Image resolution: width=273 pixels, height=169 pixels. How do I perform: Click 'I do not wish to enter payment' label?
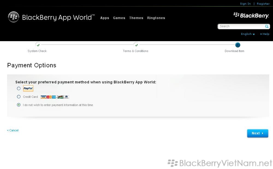coord(58,105)
